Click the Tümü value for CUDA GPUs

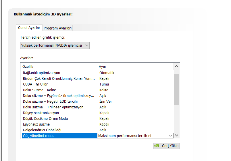[104, 84]
